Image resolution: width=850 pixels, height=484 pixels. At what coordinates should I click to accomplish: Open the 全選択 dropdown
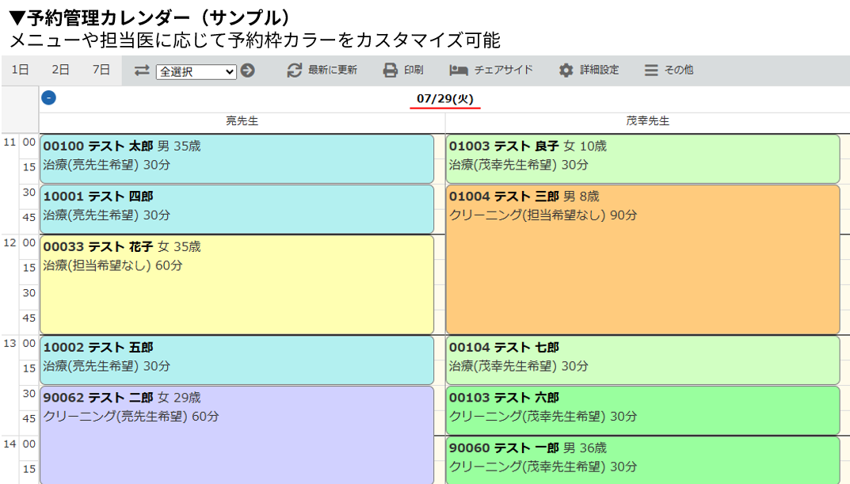click(x=196, y=71)
